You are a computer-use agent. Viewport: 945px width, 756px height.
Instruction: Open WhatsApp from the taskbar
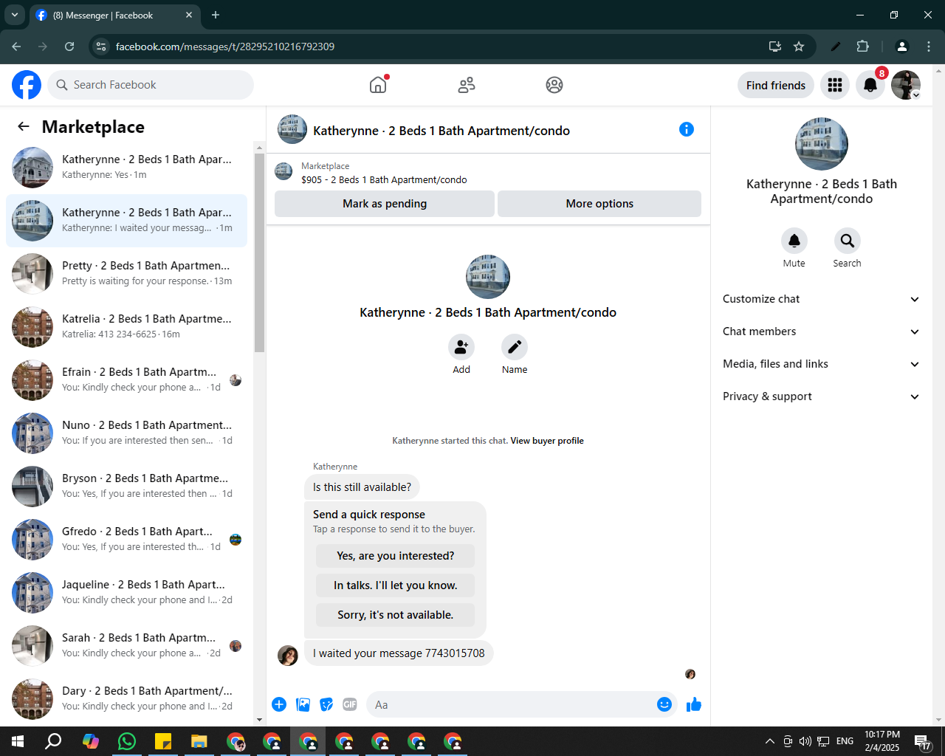tap(127, 741)
